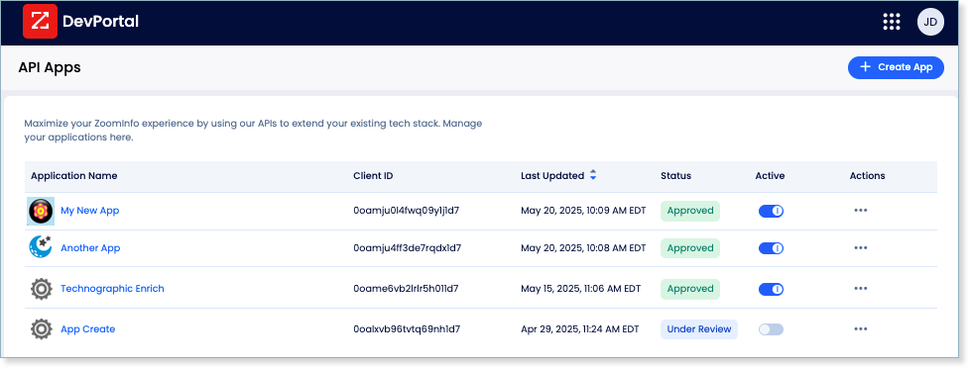The image size is (969, 368).
Task: Click date May 20, 2025, 10:08 AM EDT
Action: coord(583,247)
